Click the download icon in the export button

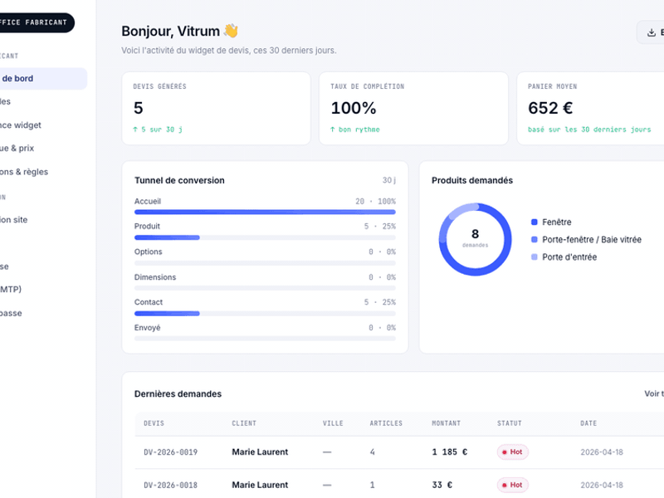pos(652,32)
